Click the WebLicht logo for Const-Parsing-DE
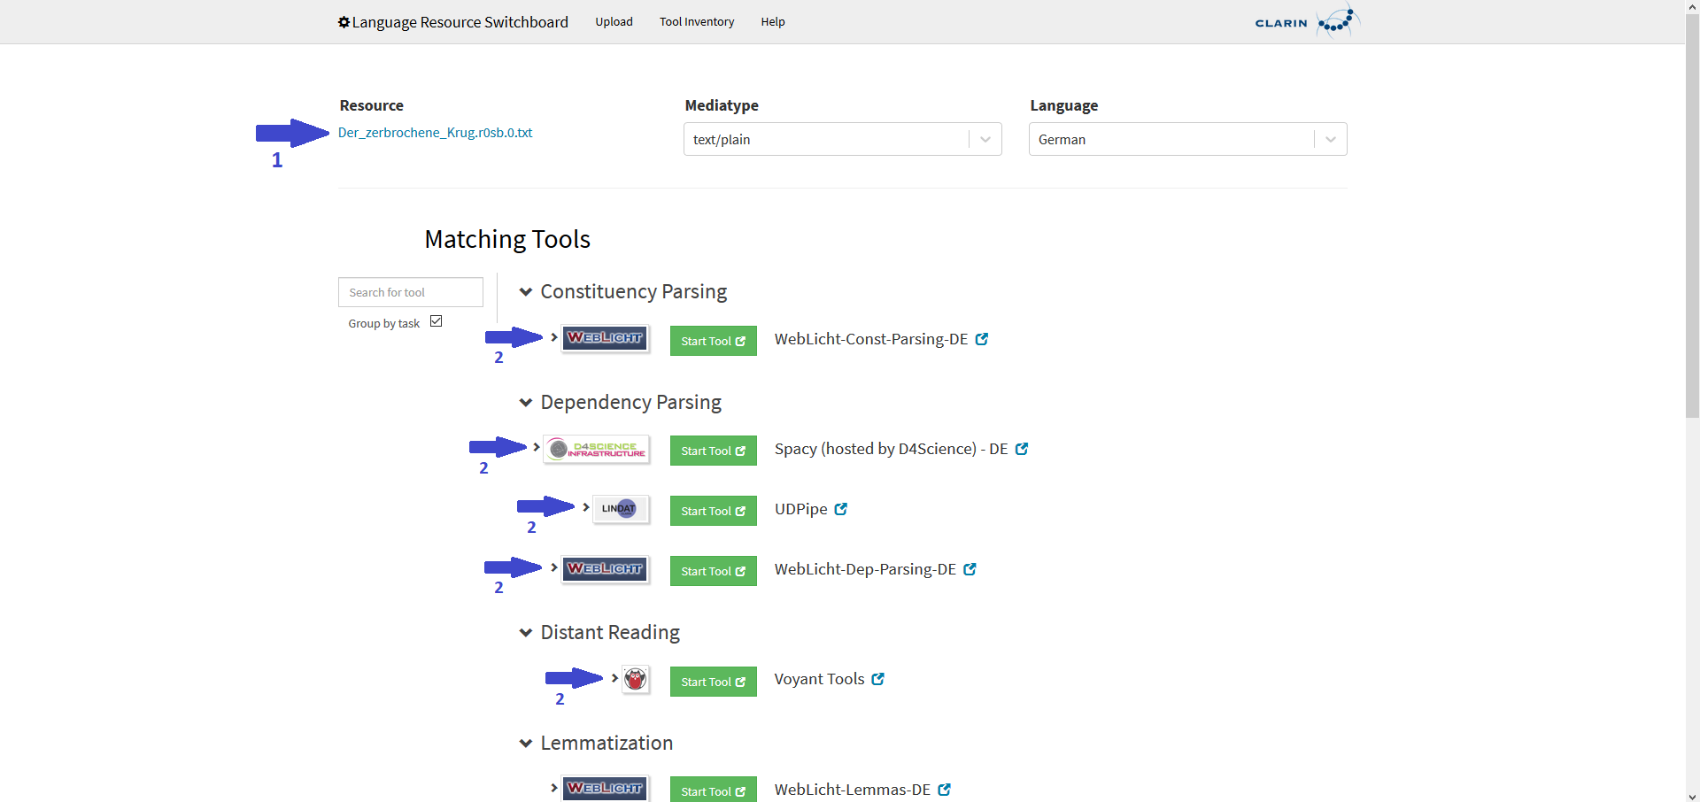This screenshot has width=1700, height=802. [x=606, y=338]
